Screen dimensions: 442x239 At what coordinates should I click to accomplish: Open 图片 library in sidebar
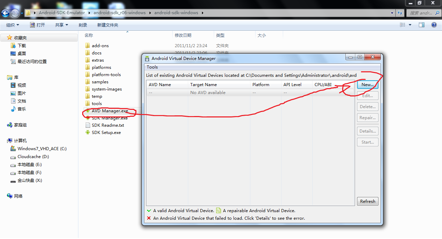click(18, 93)
